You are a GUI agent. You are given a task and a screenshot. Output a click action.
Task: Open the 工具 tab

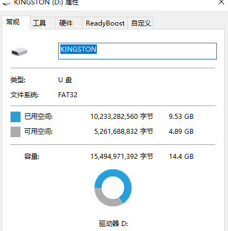43,23
